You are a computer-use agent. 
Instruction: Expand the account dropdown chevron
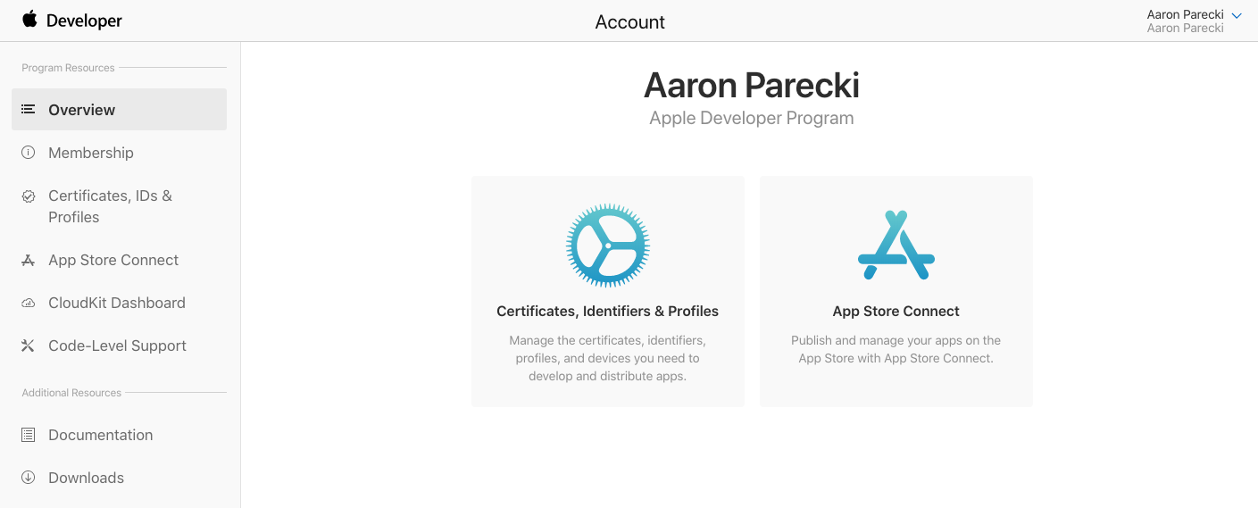[x=1237, y=16]
